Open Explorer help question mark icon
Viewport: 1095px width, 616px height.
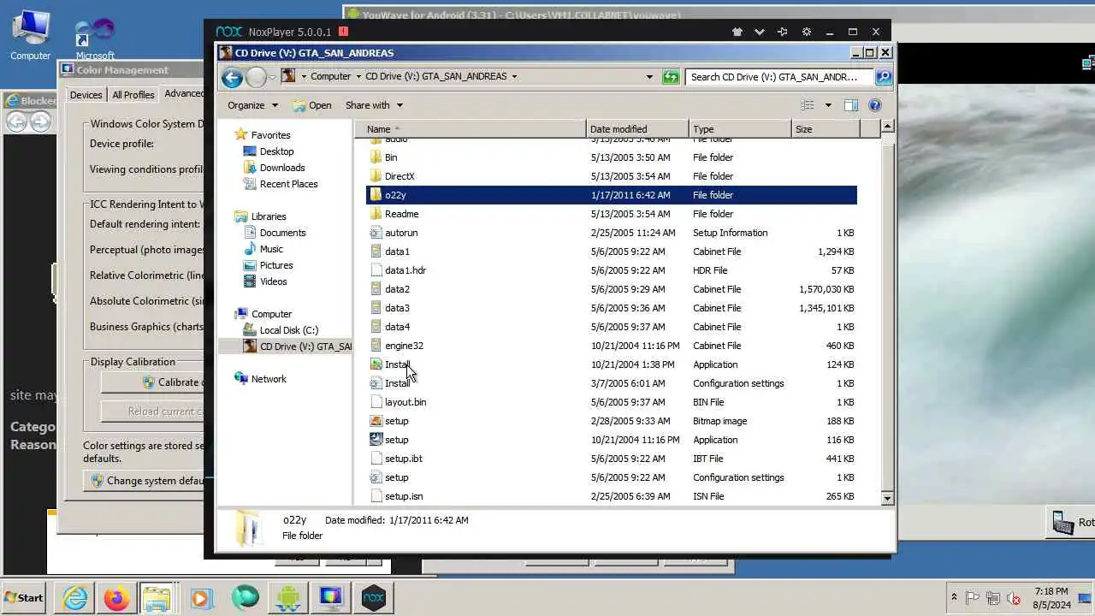click(874, 105)
